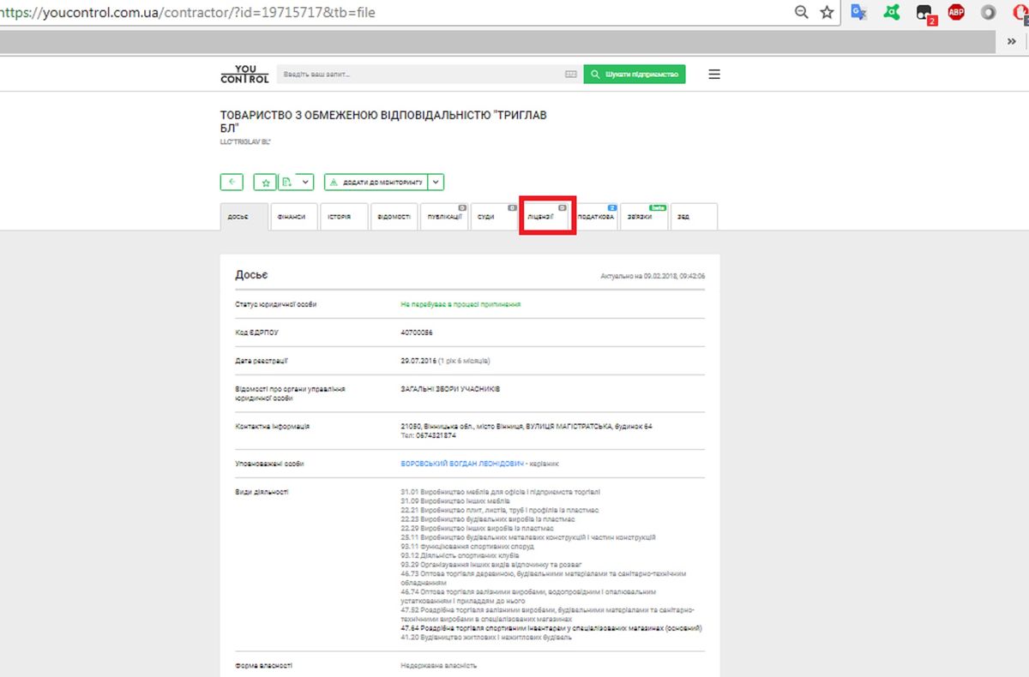Open Боровський Богдан Леонідович person link

click(461, 464)
